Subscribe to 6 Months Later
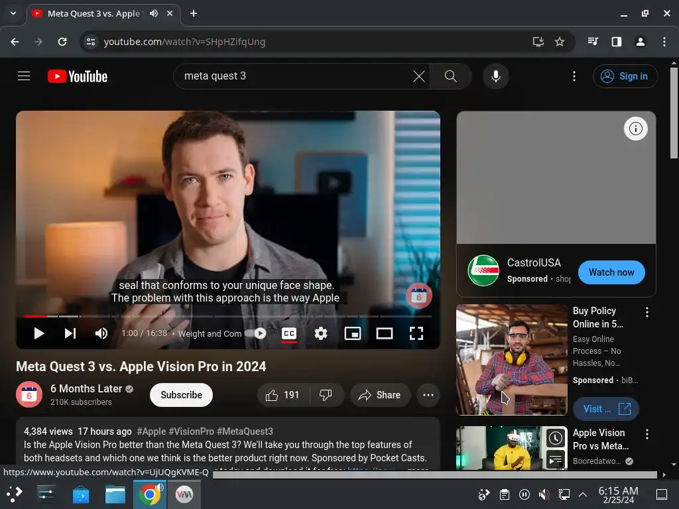This screenshot has height=509, width=679. pyautogui.click(x=181, y=395)
